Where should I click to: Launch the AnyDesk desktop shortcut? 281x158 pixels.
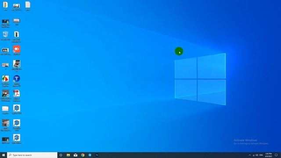(17, 50)
